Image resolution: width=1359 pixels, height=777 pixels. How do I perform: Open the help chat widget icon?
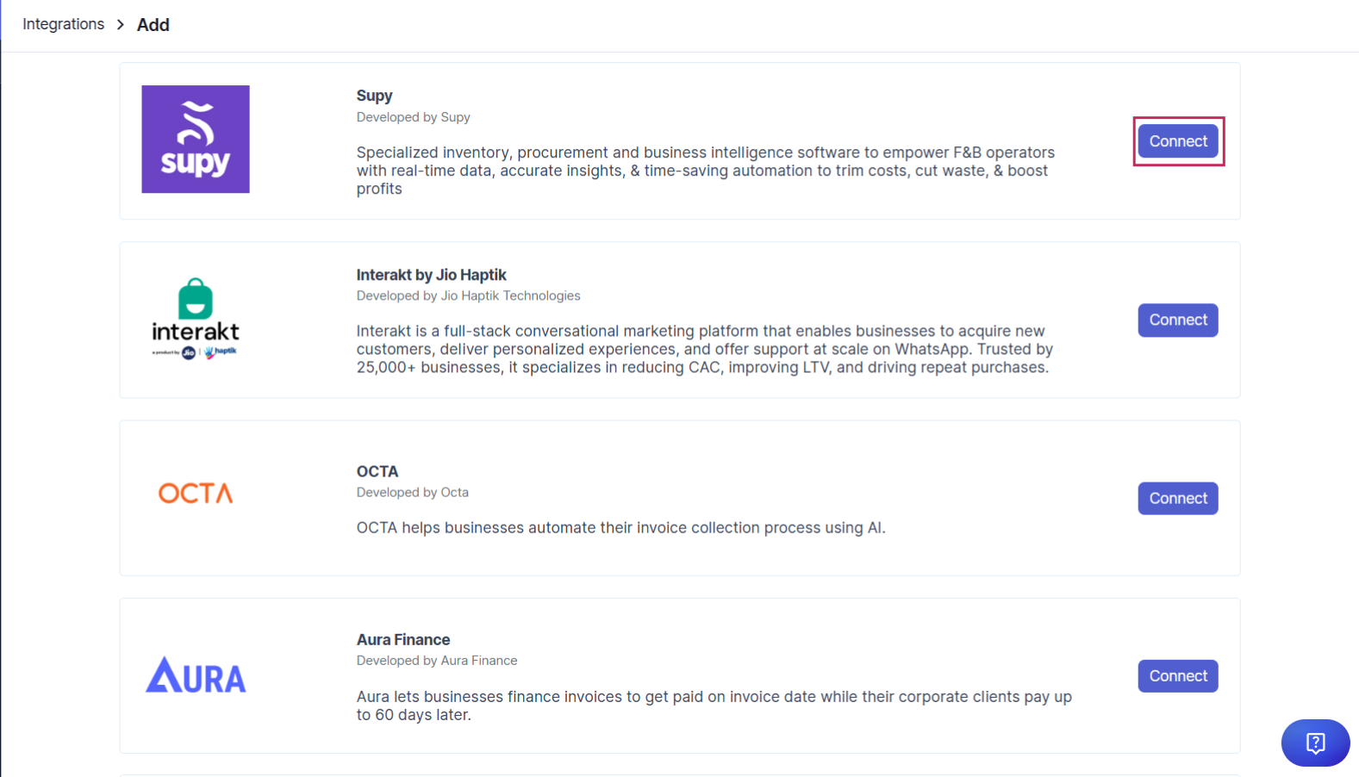[1315, 743]
